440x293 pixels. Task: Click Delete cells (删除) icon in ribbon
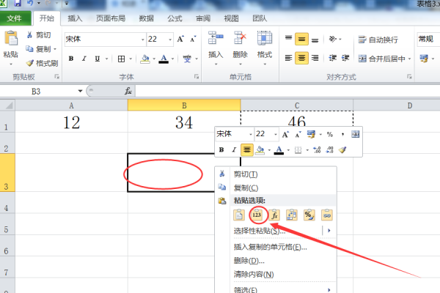pos(240,38)
